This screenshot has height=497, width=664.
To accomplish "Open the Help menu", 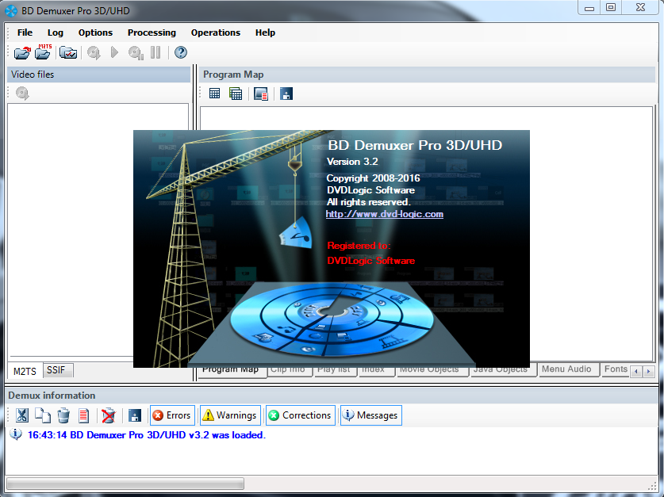I will point(265,32).
